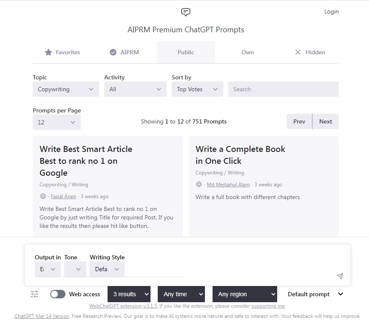Click the AIPRM Premium ChatGPT Prompts heading

tap(186, 30)
